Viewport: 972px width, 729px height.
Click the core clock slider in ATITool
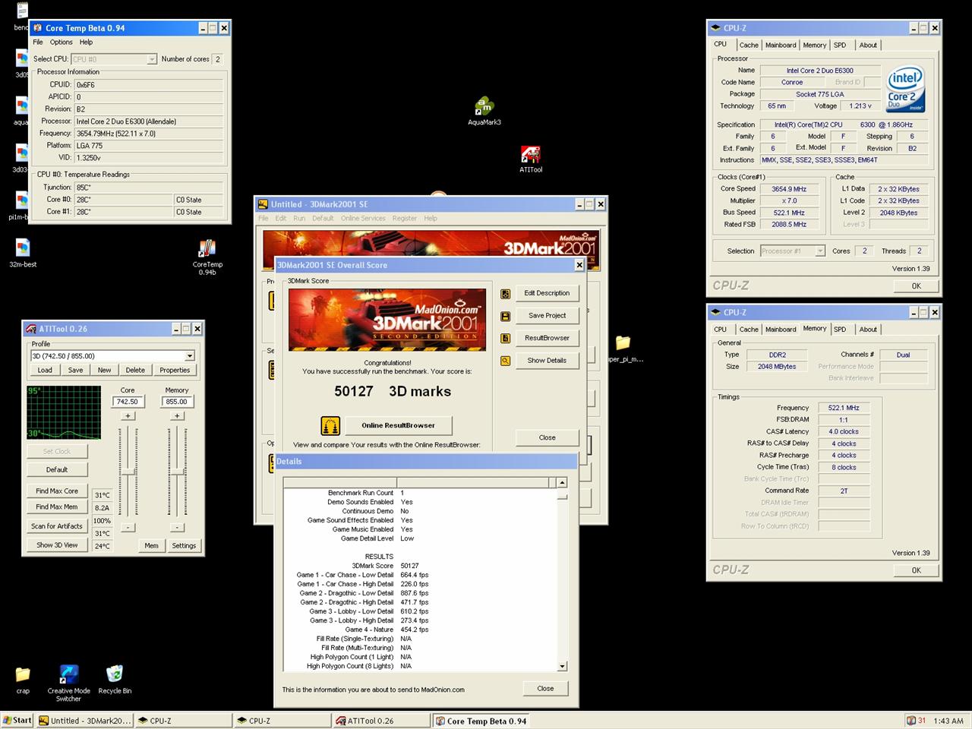click(x=128, y=471)
